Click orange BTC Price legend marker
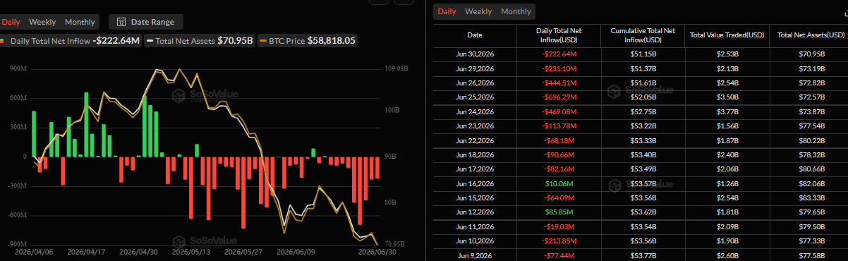This screenshot has width=848, height=261. 263,41
